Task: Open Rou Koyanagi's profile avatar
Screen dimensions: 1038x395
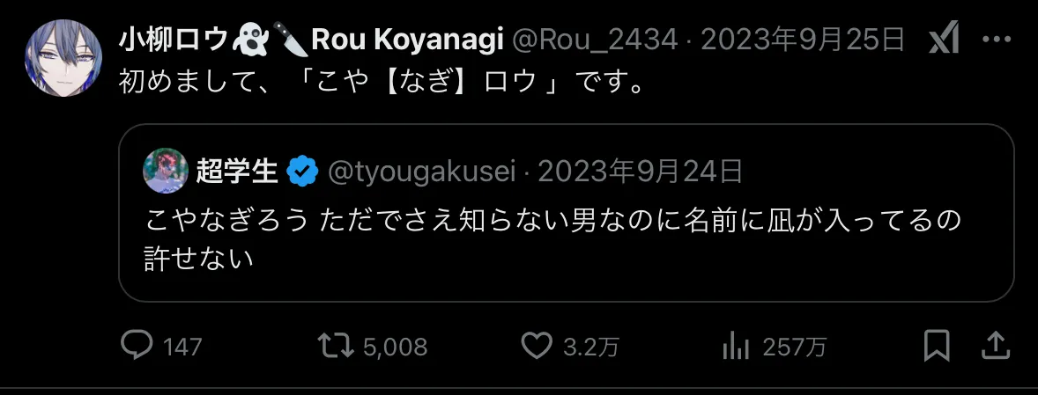Action: coord(63,58)
